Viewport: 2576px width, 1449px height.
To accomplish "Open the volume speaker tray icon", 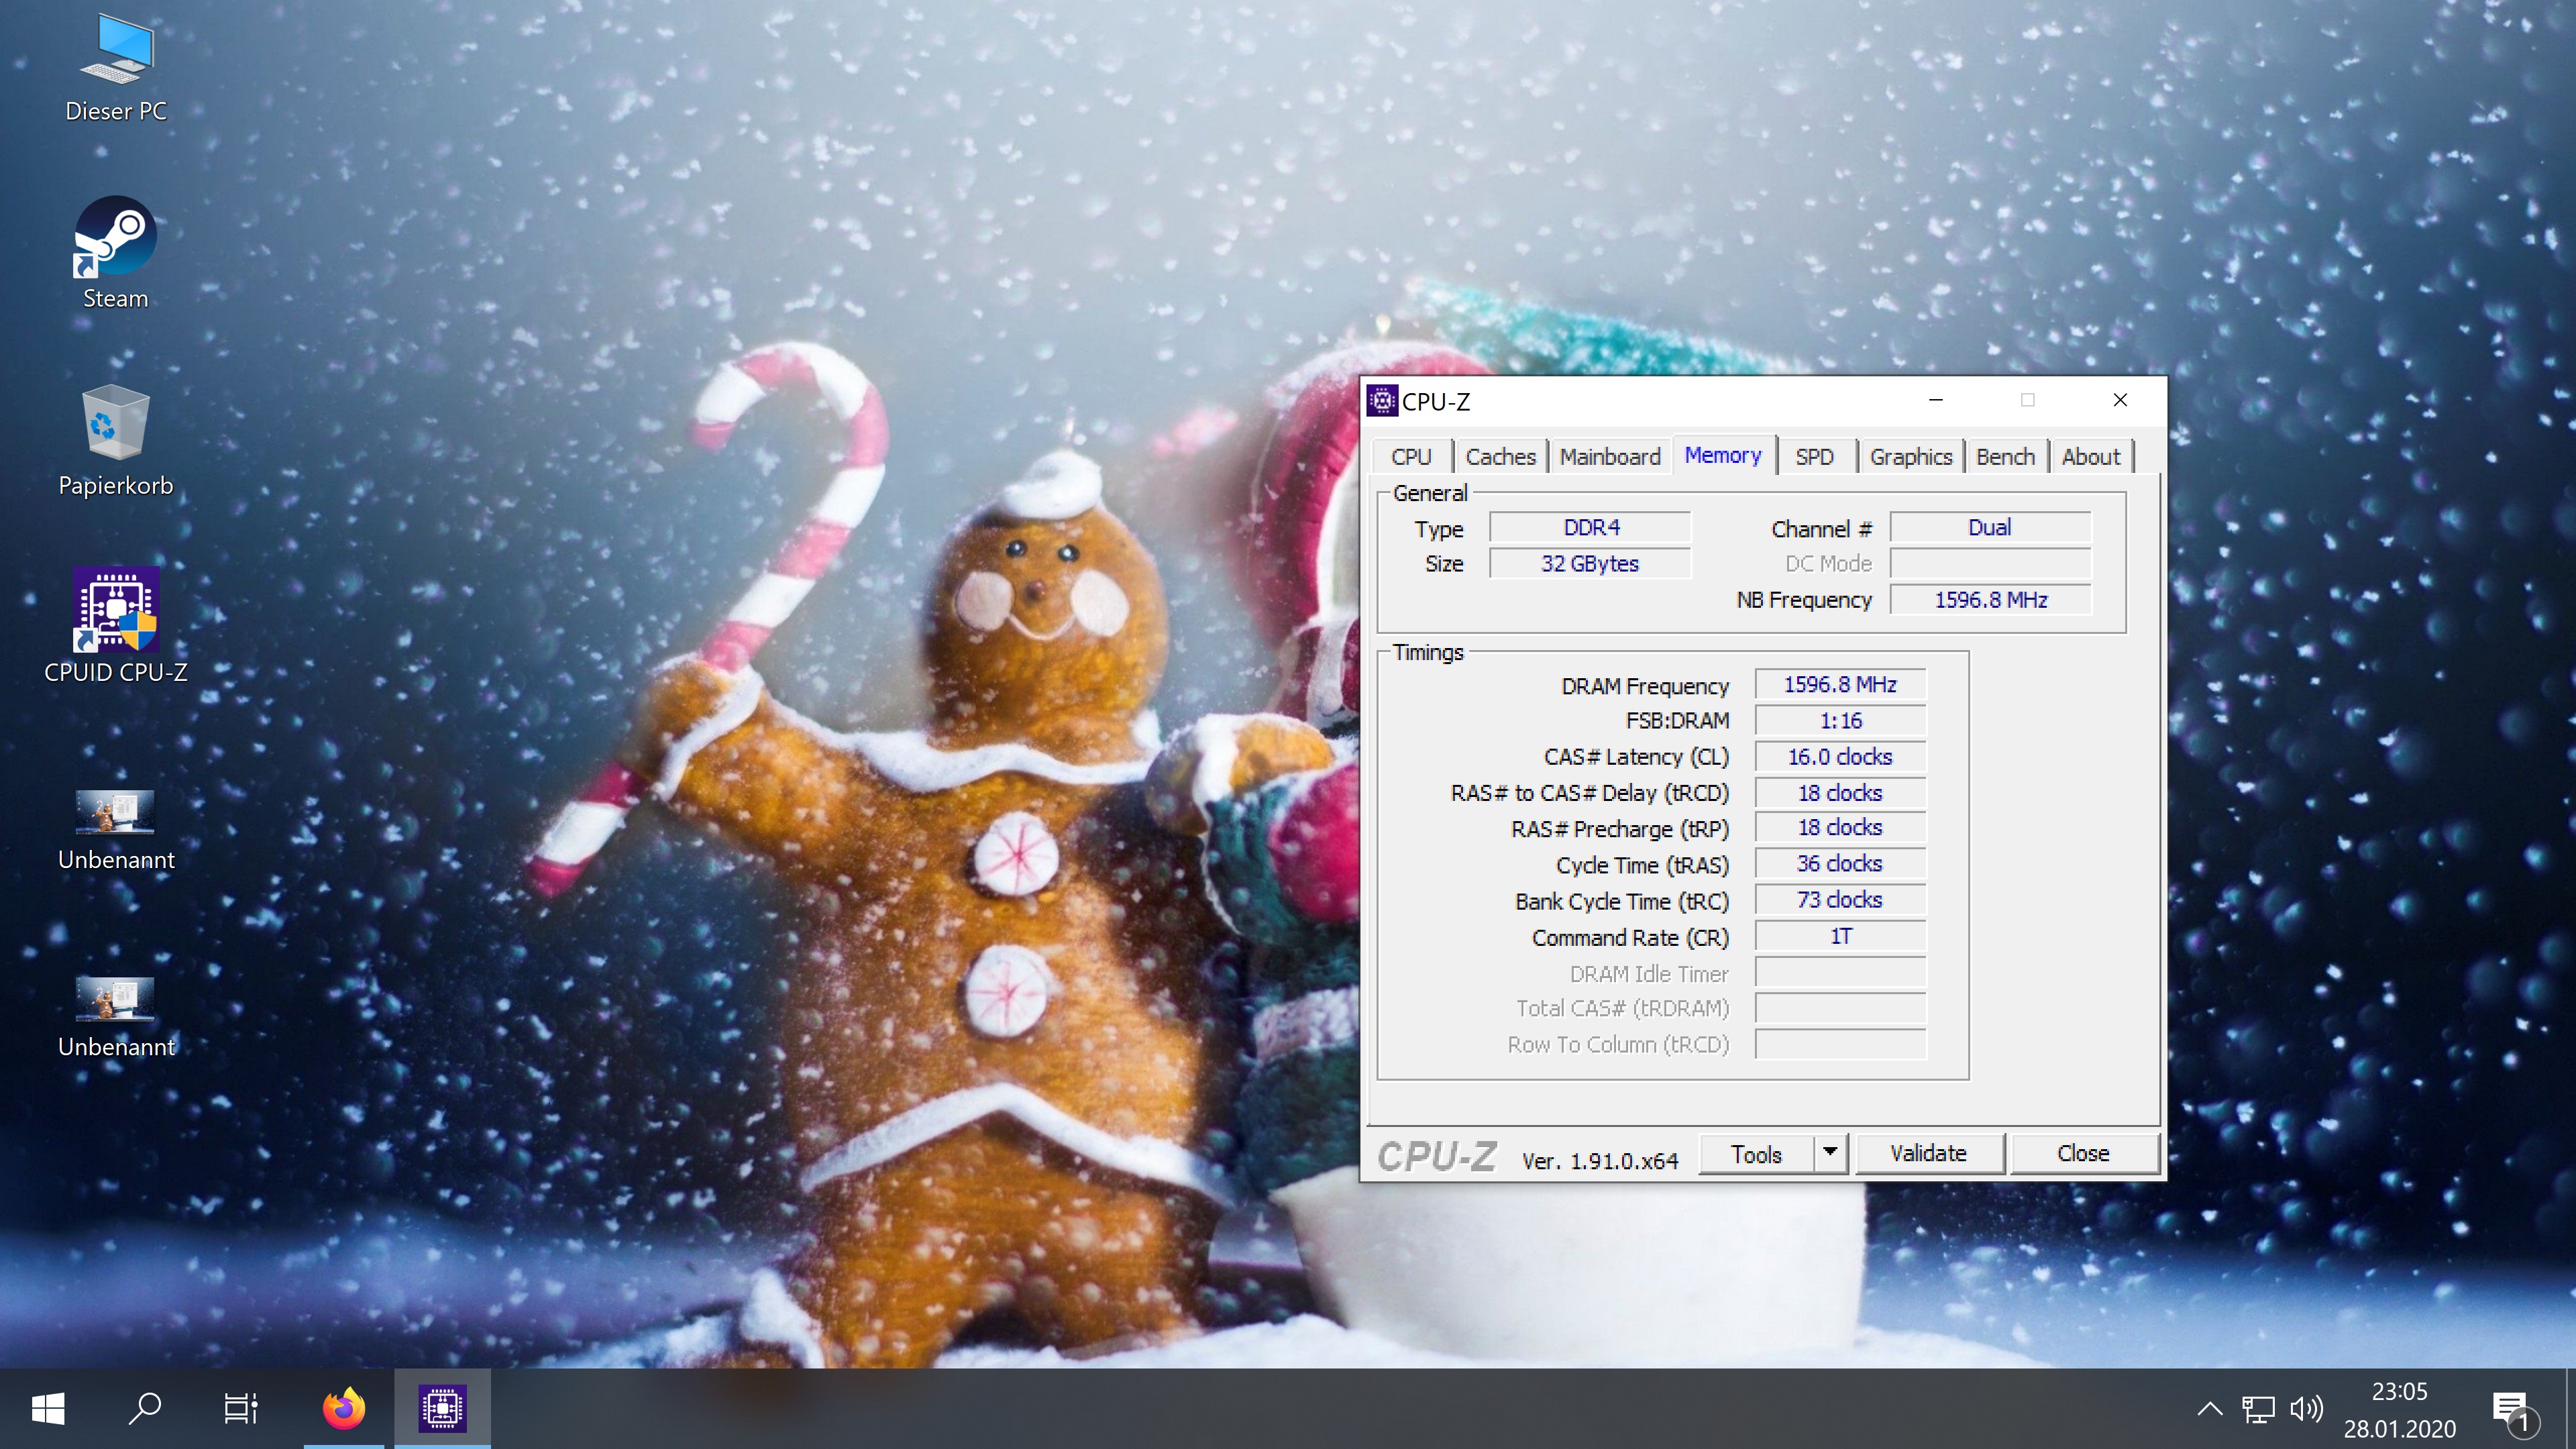I will 2307,1409.
